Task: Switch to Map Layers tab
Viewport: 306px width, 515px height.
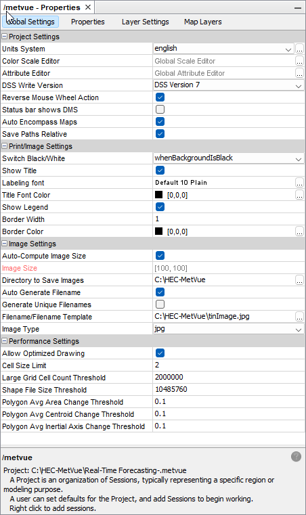Action: click(203, 22)
